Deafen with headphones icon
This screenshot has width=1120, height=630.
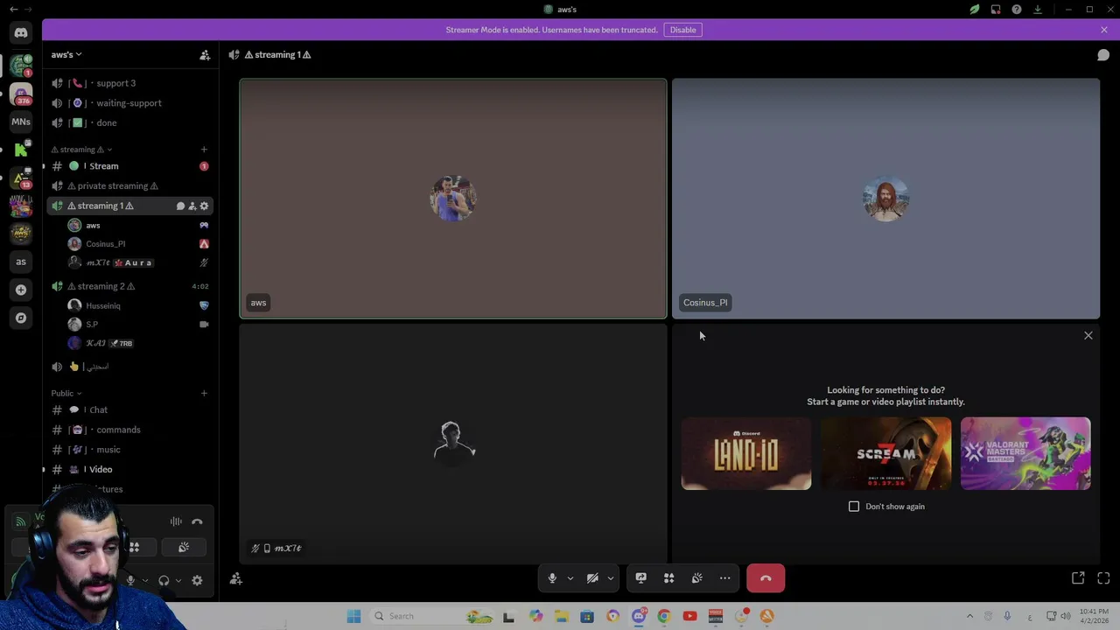coord(164,580)
